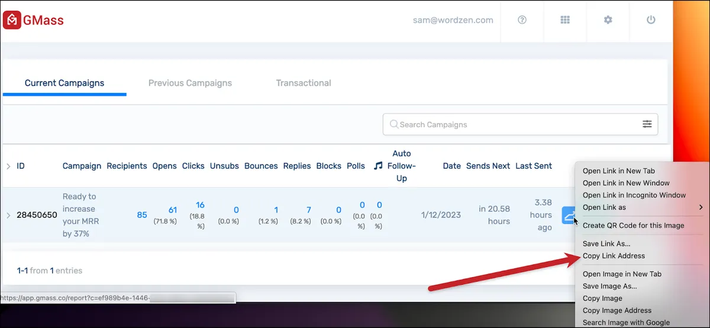Choose Create QR Code for this Image
The image size is (710, 328).
point(633,225)
